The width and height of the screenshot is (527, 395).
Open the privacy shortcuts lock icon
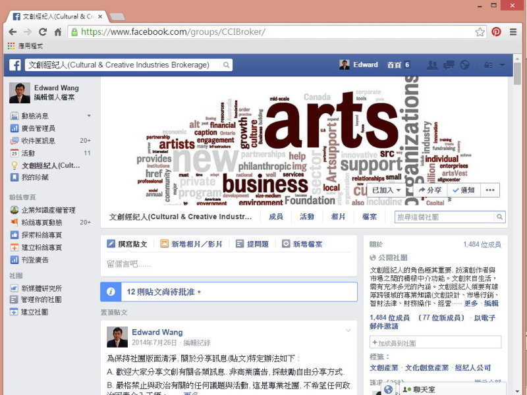(x=488, y=65)
